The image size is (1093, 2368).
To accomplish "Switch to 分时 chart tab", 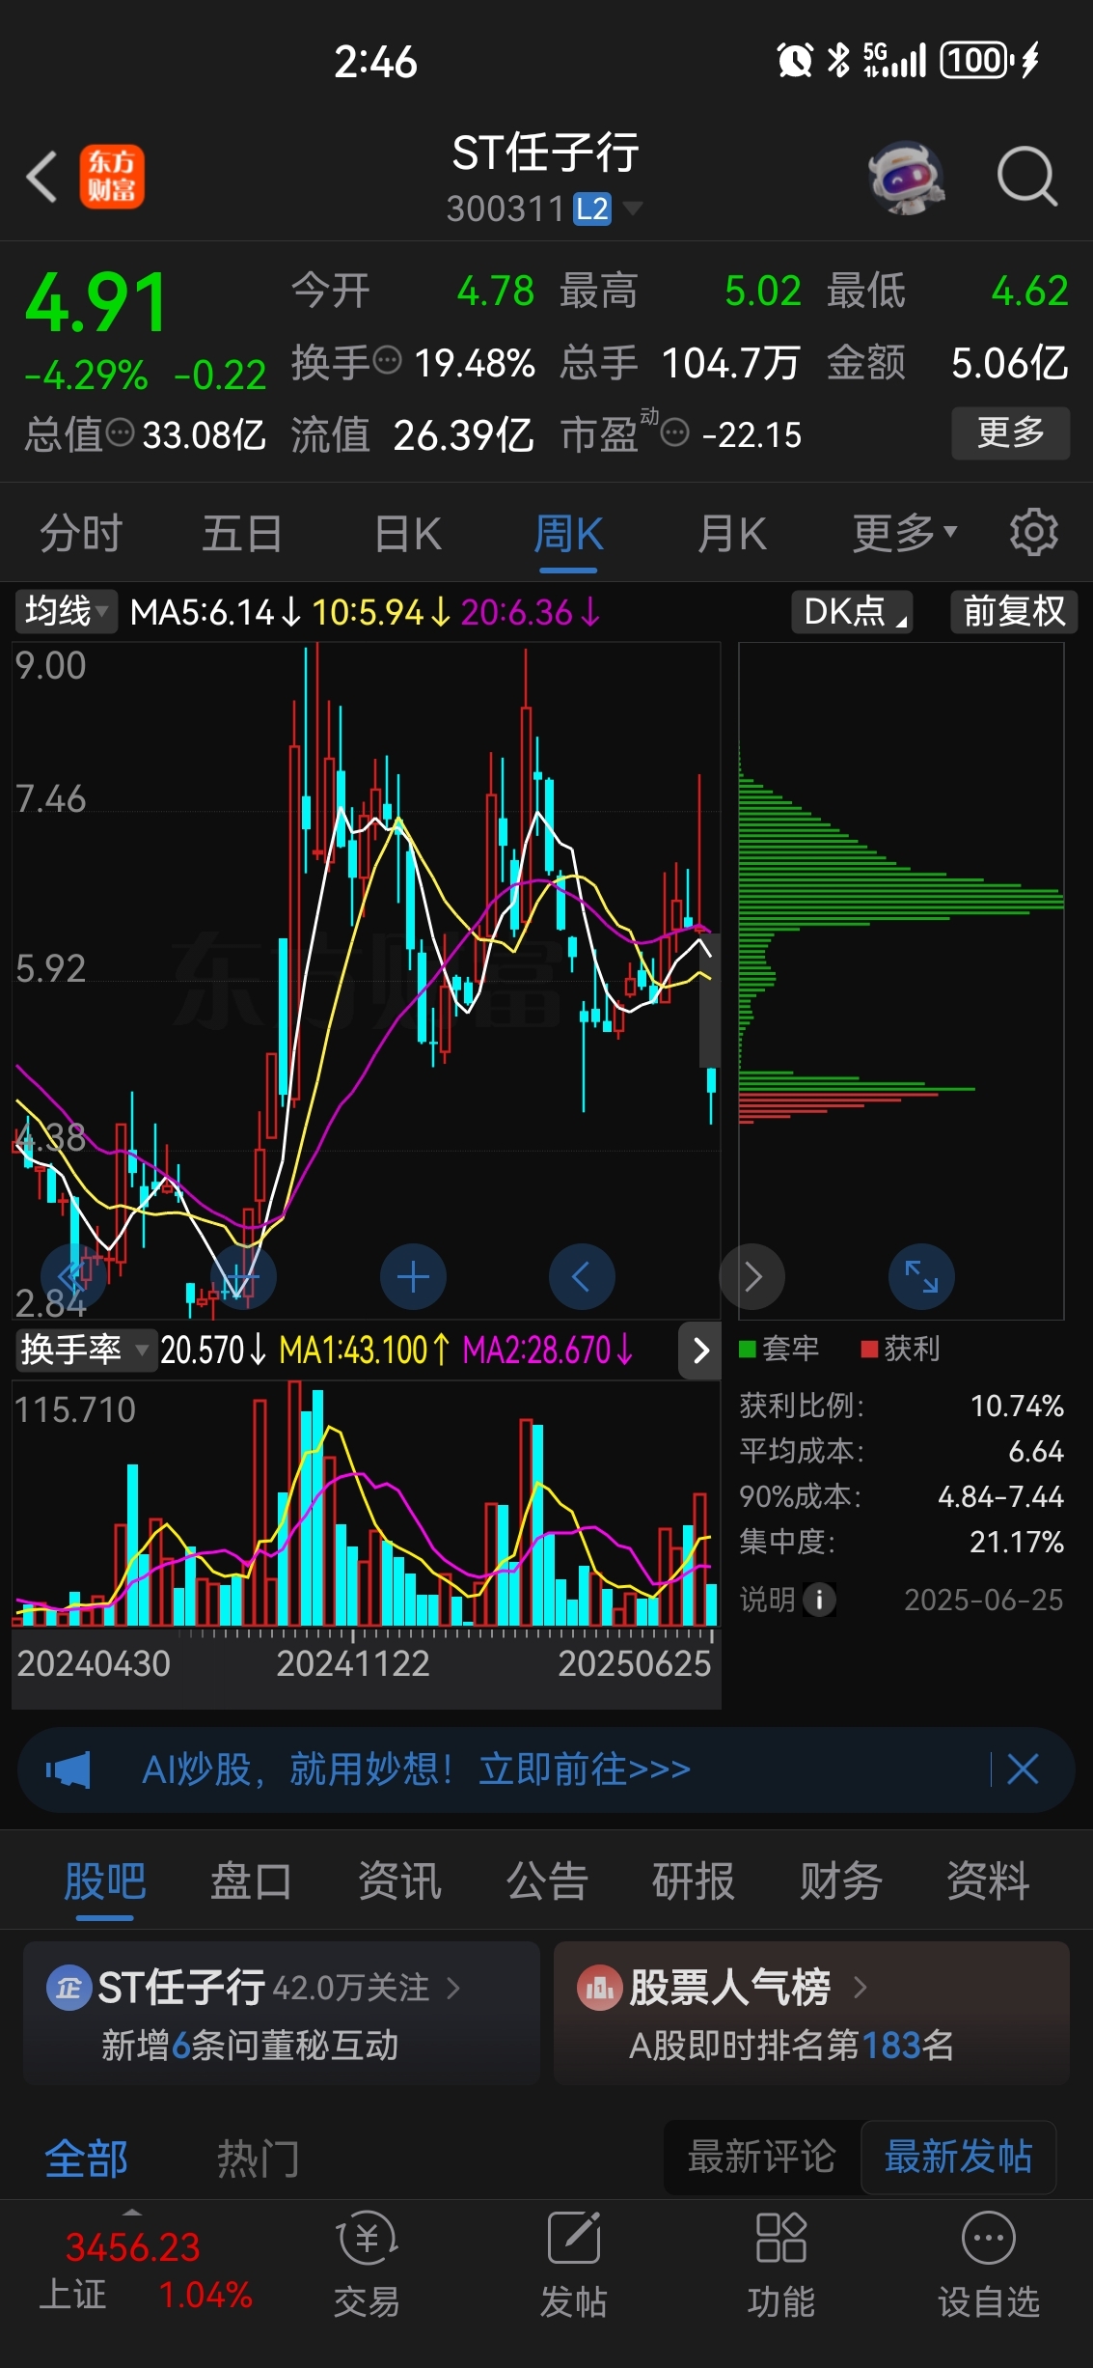I will [x=80, y=533].
